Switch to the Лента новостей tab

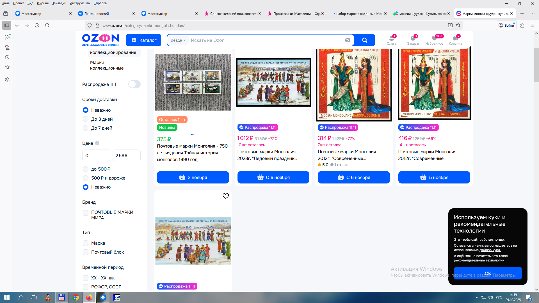97,13
